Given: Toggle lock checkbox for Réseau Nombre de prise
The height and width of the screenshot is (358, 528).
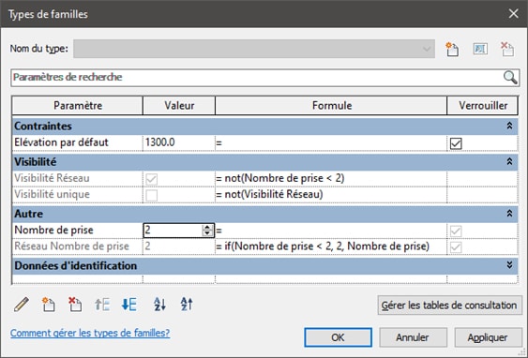Looking at the screenshot, I should click(x=456, y=247).
